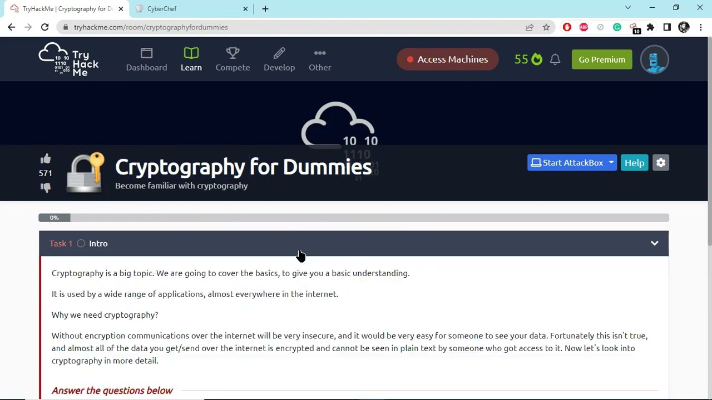Open tab search dropdown
This screenshot has width=712, height=400.
(x=628, y=8)
